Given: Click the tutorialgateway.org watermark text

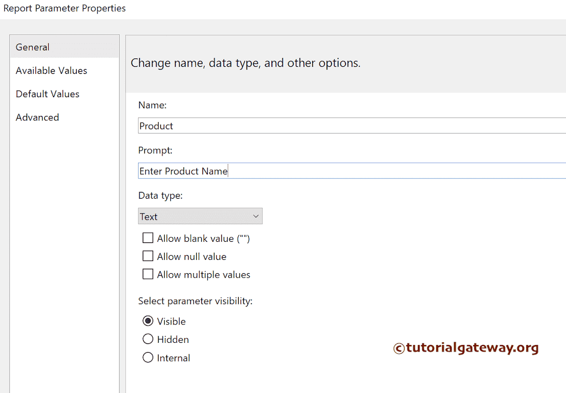Looking at the screenshot, I should [x=466, y=348].
